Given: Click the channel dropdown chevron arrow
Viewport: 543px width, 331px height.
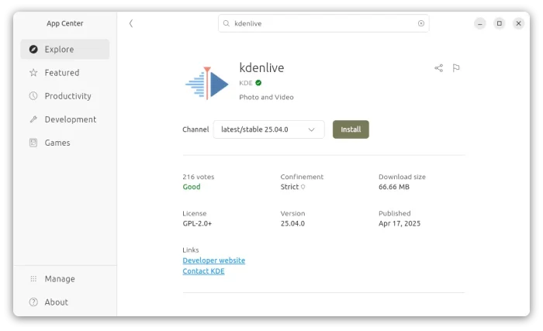Looking at the screenshot, I should pyautogui.click(x=311, y=129).
